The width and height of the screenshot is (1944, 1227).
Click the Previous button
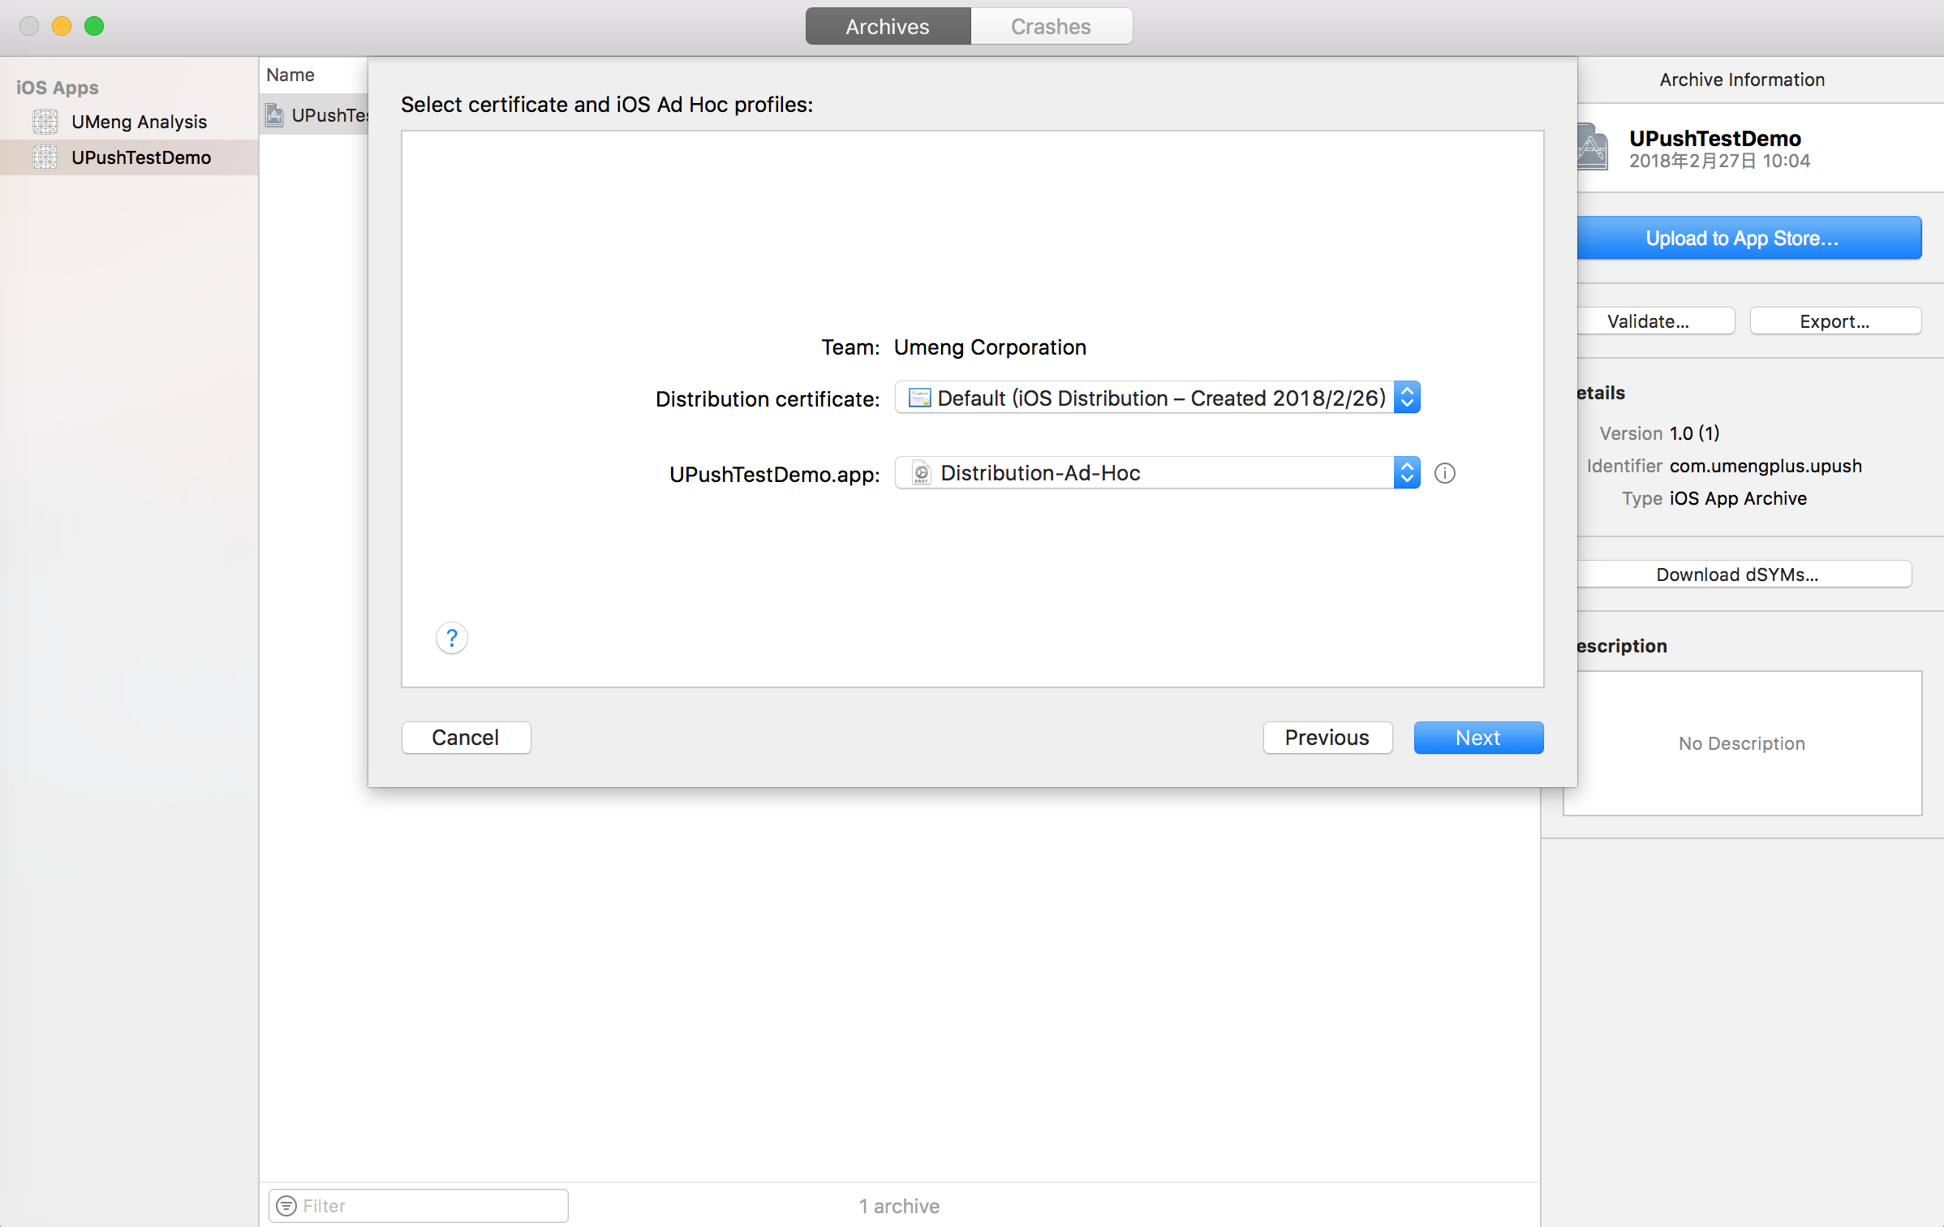[1327, 738]
